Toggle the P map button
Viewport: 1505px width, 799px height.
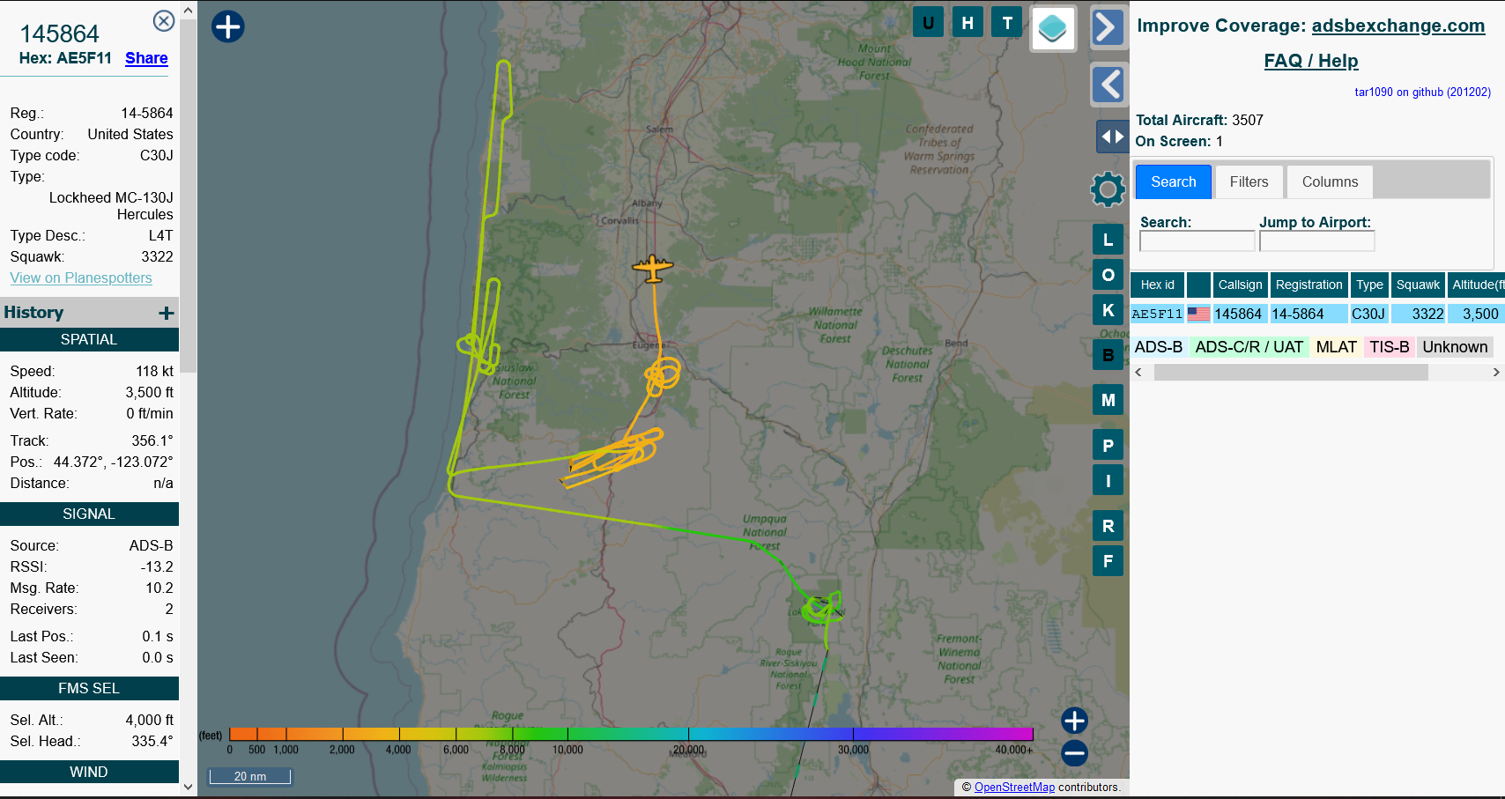point(1108,445)
